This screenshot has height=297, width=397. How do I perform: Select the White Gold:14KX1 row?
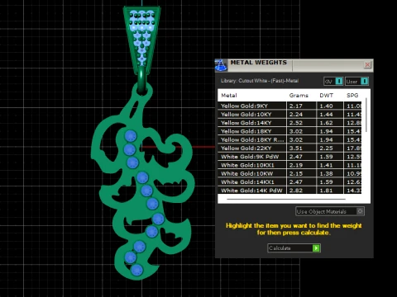[x=289, y=182]
